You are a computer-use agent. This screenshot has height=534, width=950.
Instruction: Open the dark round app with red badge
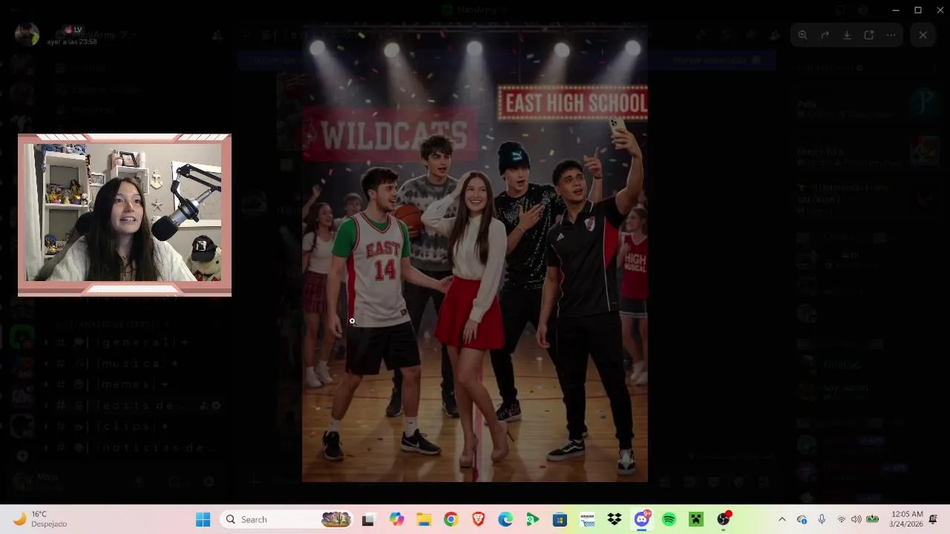pos(724,519)
